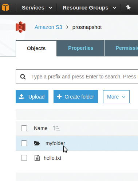The height and width of the screenshot is (181, 138).
Task: Click the red S3 service icon
Action: (21, 27)
